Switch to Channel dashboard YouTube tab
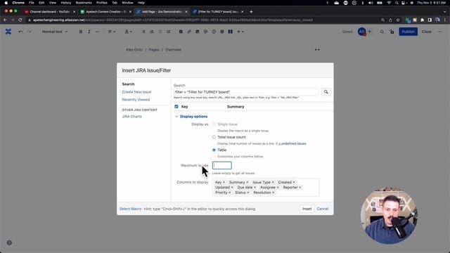 50,12
